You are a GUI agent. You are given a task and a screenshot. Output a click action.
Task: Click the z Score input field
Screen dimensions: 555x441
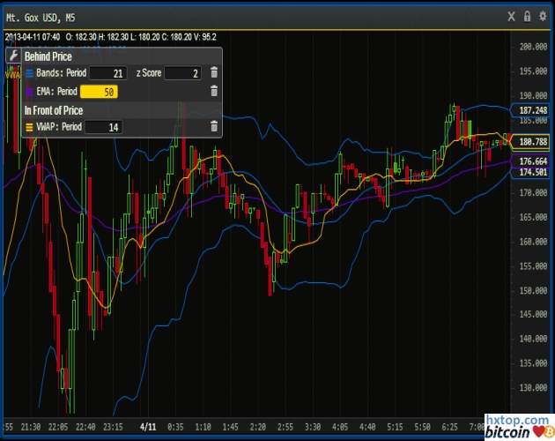184,73
